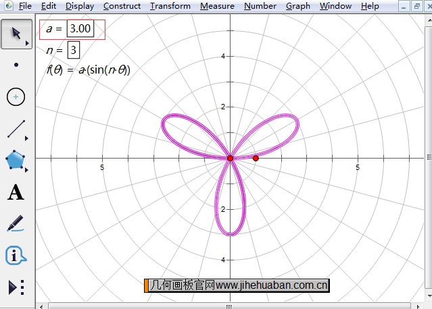
Task: Open the File menu
Action: point(25,6)
